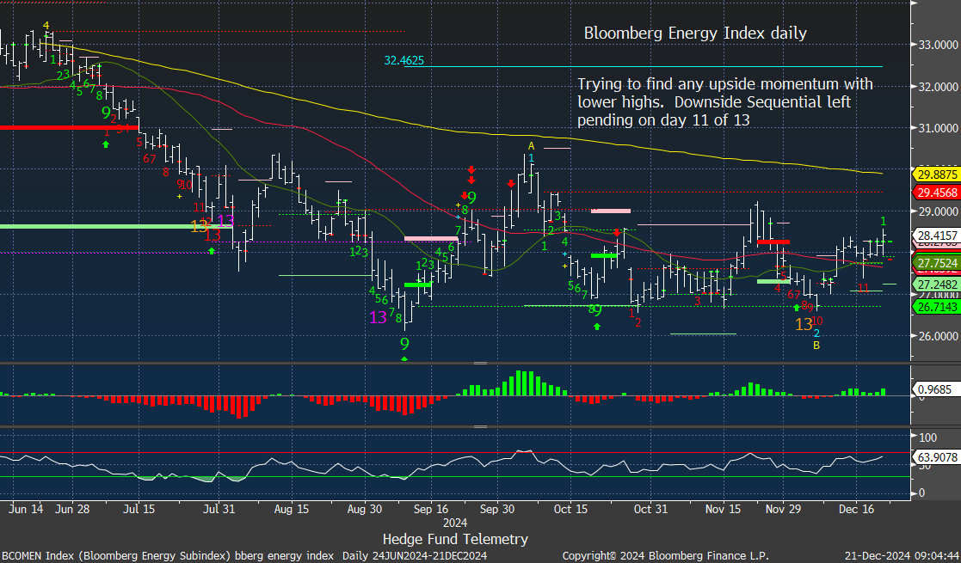The width and height of the screenshot is (961, 563).
Task: Click the "Hedge Fund Telemetry" caption
Action: pyautogui.click(x=455, y=539)
